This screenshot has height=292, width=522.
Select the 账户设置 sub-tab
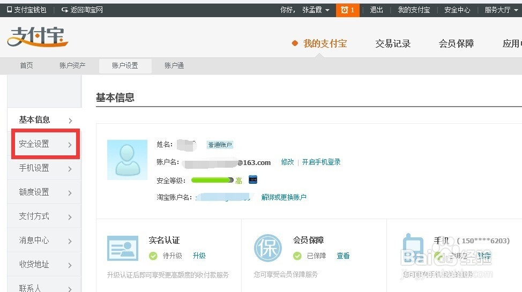coord(125,65)
